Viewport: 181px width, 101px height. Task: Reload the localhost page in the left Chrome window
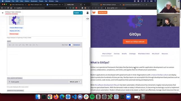click(8, 8)
